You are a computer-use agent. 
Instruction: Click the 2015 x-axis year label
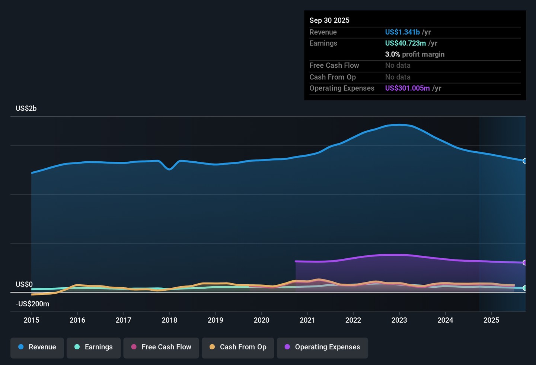[31, 320]
